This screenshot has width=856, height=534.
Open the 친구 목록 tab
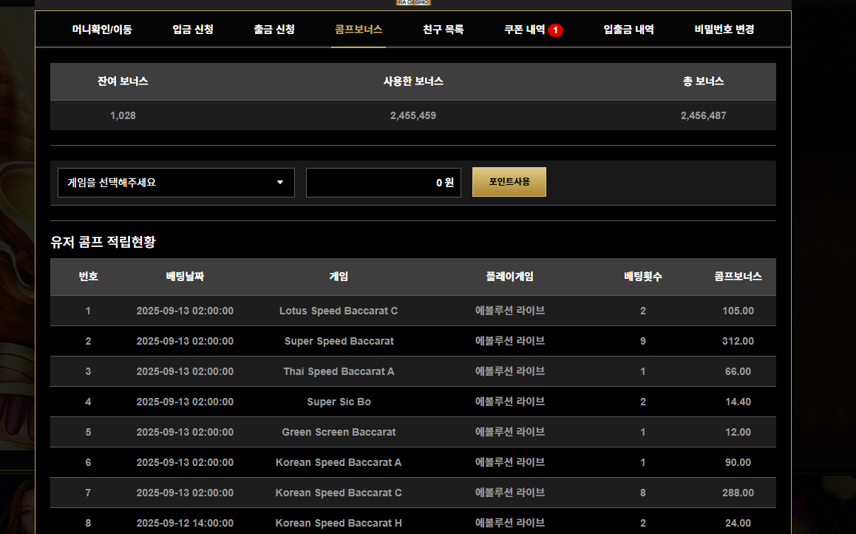coord(444,30)
